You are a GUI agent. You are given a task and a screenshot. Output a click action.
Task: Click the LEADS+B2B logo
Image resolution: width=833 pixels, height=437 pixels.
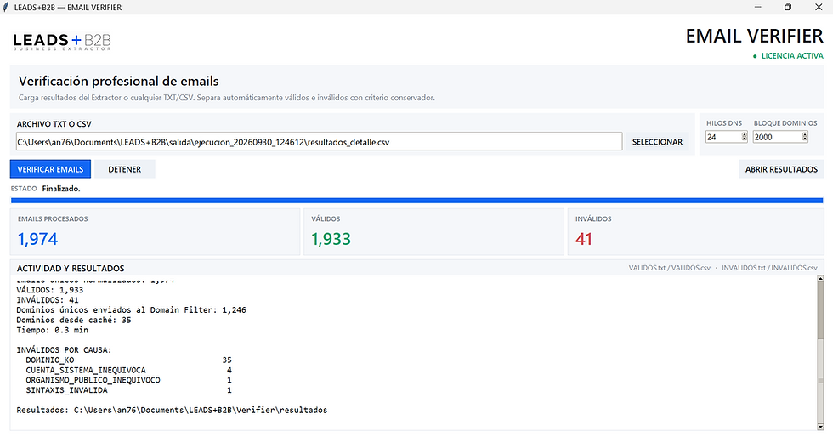pos(62,42)
